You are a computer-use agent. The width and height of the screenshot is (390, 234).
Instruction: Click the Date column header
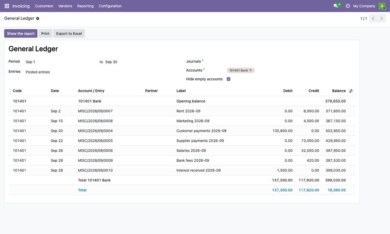tap(55, 91)
